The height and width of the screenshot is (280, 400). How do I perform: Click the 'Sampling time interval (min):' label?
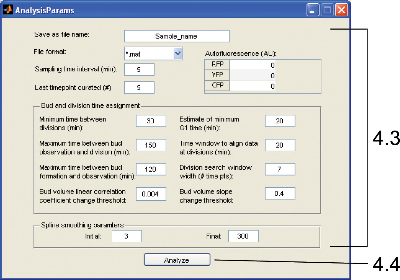point(76,69)
